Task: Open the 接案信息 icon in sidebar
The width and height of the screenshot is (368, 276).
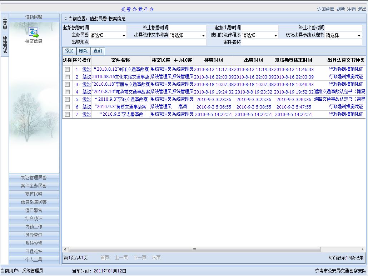Action: [34, 33]
